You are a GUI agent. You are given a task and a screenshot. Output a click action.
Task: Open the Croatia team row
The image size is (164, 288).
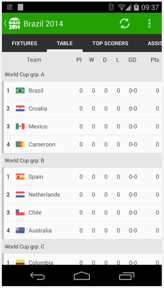(82, 108)
